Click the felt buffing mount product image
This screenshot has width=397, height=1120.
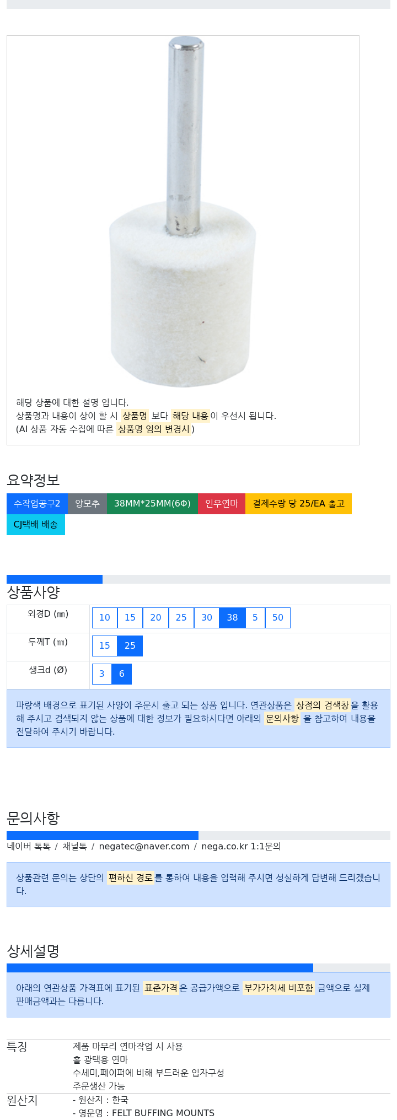[183, 212]
